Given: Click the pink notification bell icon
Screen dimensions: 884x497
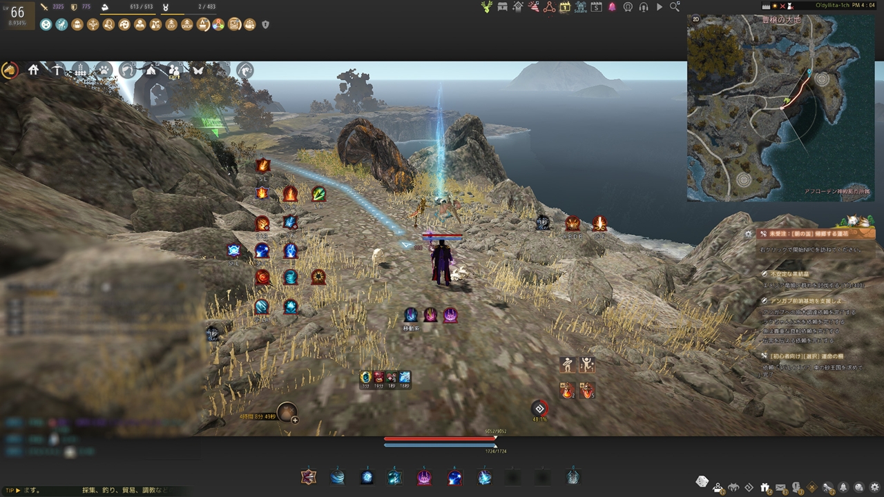Looking at the screenshot, I should point(612,7).
